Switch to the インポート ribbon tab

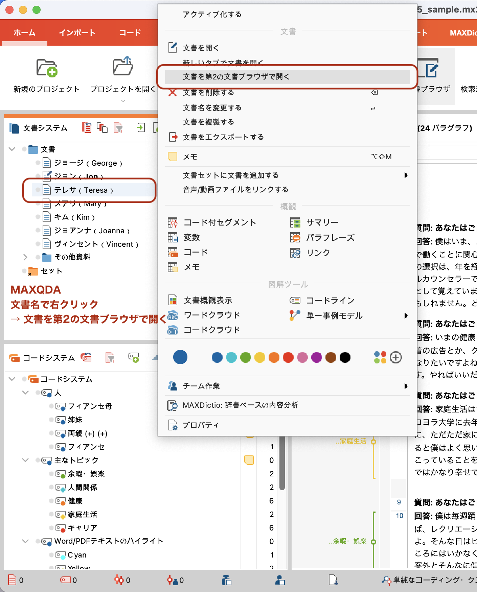(77, 32)
